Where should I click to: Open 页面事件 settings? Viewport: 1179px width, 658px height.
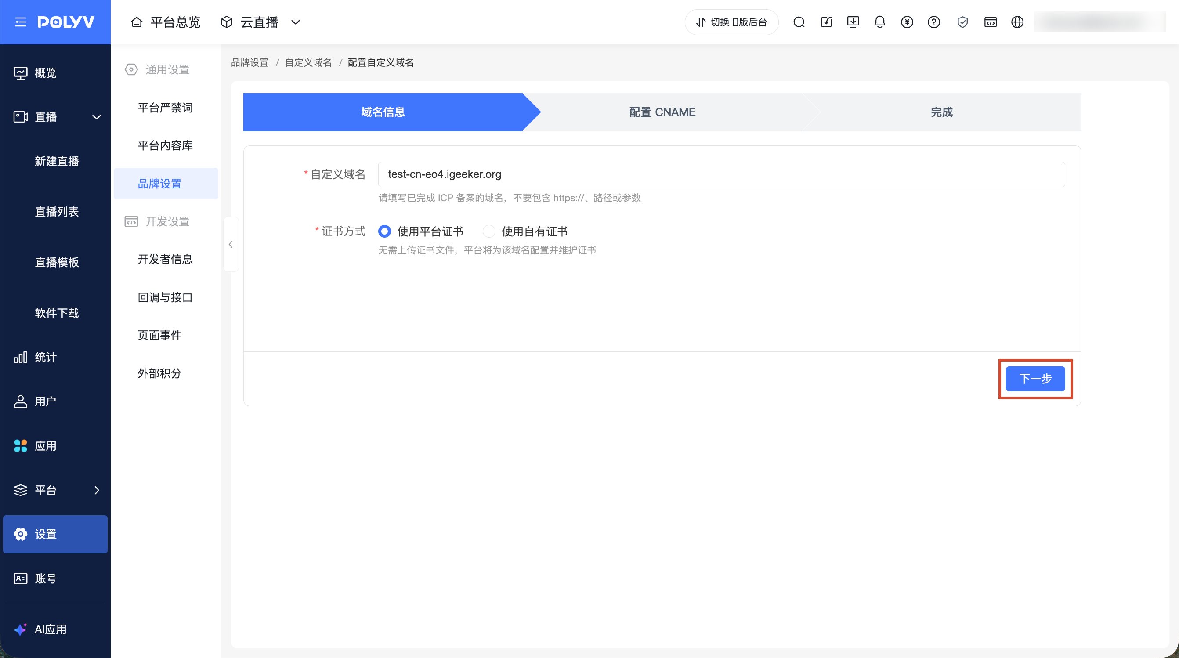pyautogui.click(x=166, y=336)
